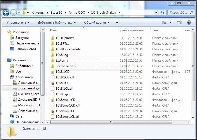Expand arrow after Клиенты breadcrumb
Image resolution: width=197 pixels, height=140 pixels.
click(48, 13)
